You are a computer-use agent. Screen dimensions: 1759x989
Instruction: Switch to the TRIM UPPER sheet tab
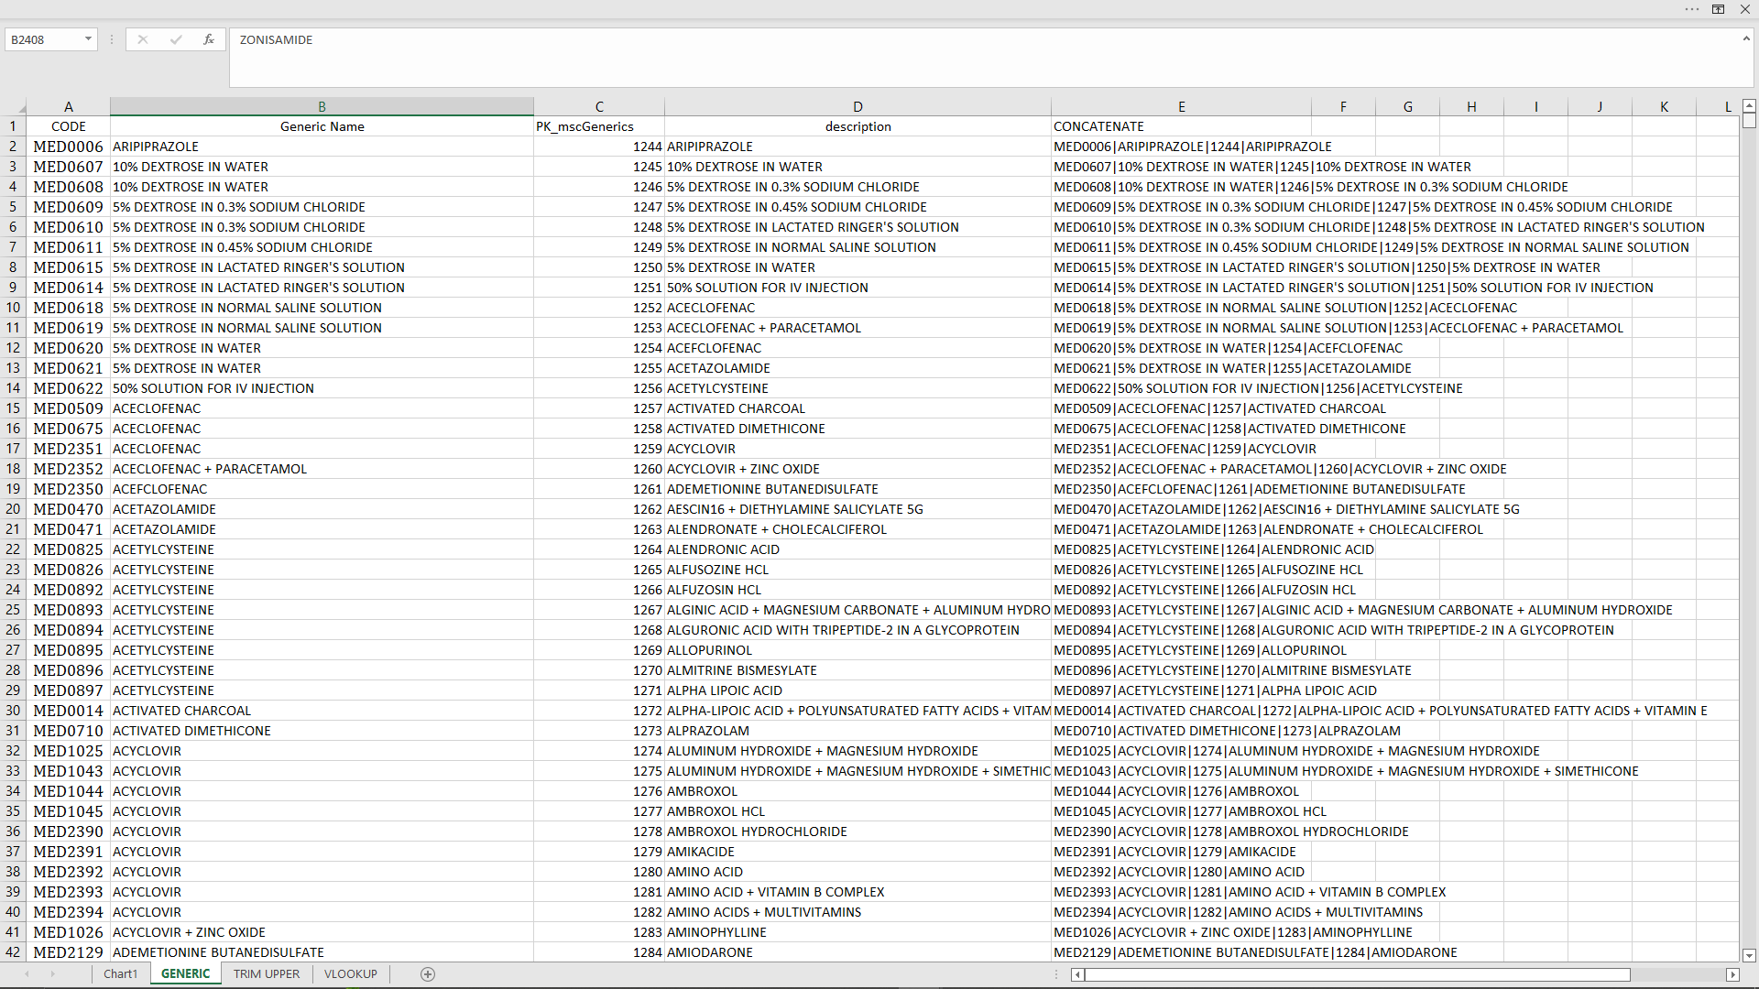tap(266, 973)
